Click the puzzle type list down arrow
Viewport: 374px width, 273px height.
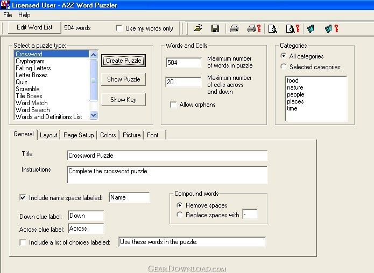(x=94, y=115)
